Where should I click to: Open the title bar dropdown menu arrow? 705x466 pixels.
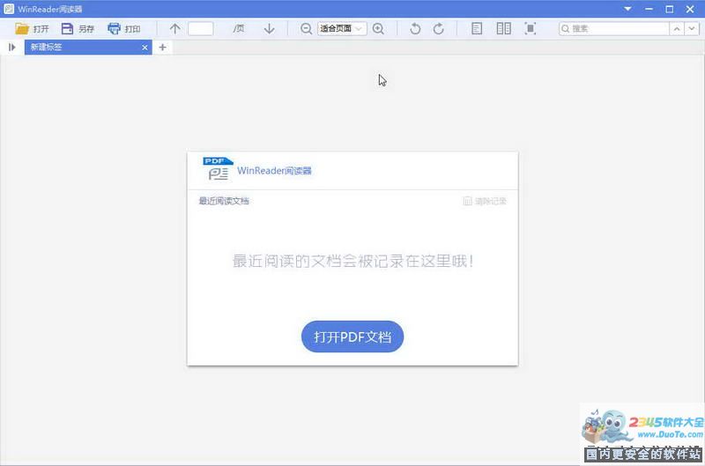tap(627, 9)
